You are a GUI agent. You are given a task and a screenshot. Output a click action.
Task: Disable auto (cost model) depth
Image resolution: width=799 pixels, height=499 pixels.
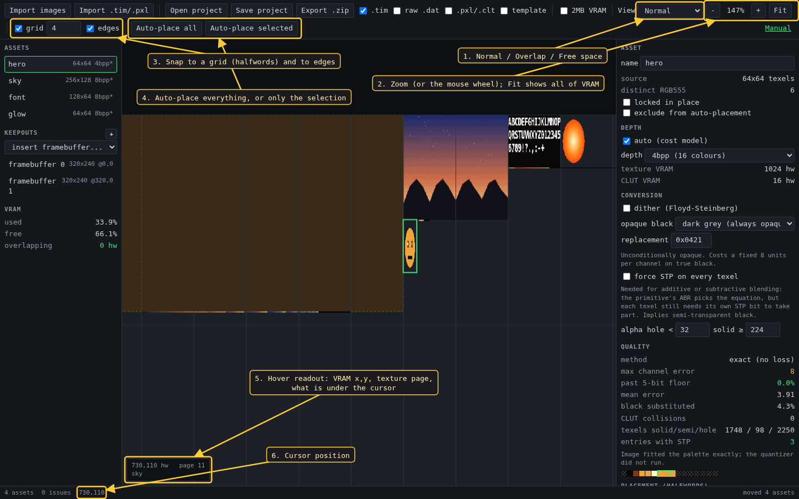pos(626,141)
